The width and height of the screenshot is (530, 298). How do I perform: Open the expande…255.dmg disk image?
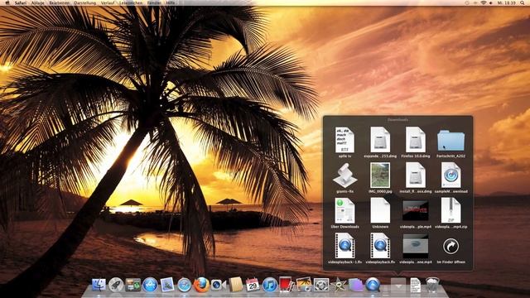pyautogui.click(x=380, y=140)
